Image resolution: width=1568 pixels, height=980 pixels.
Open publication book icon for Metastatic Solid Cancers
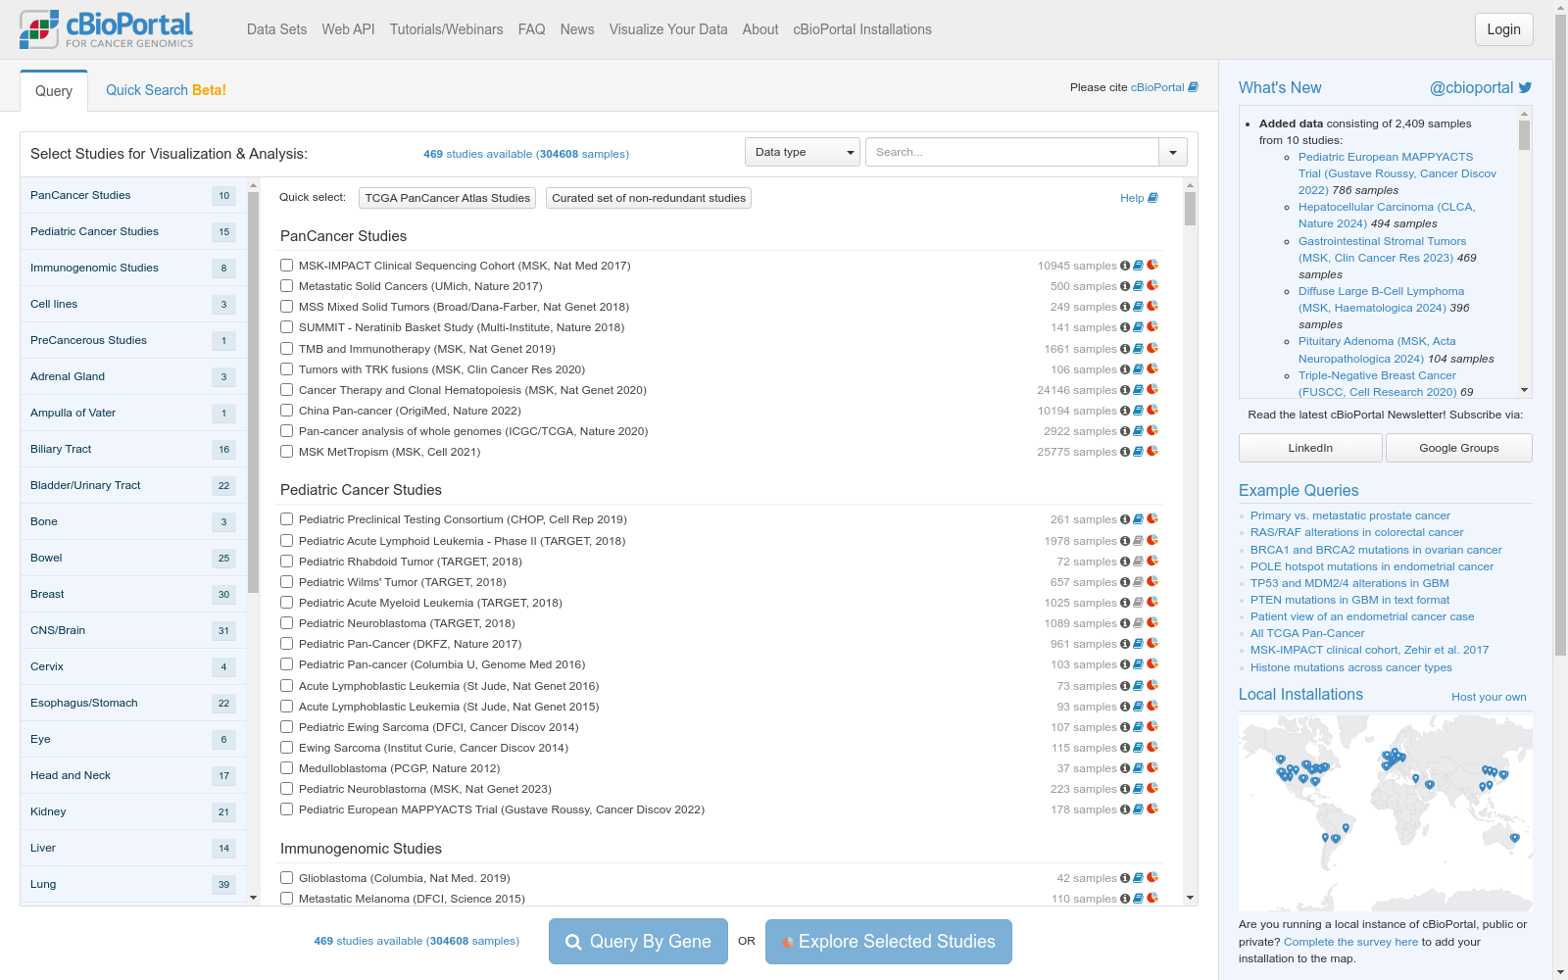point(1138,286)
